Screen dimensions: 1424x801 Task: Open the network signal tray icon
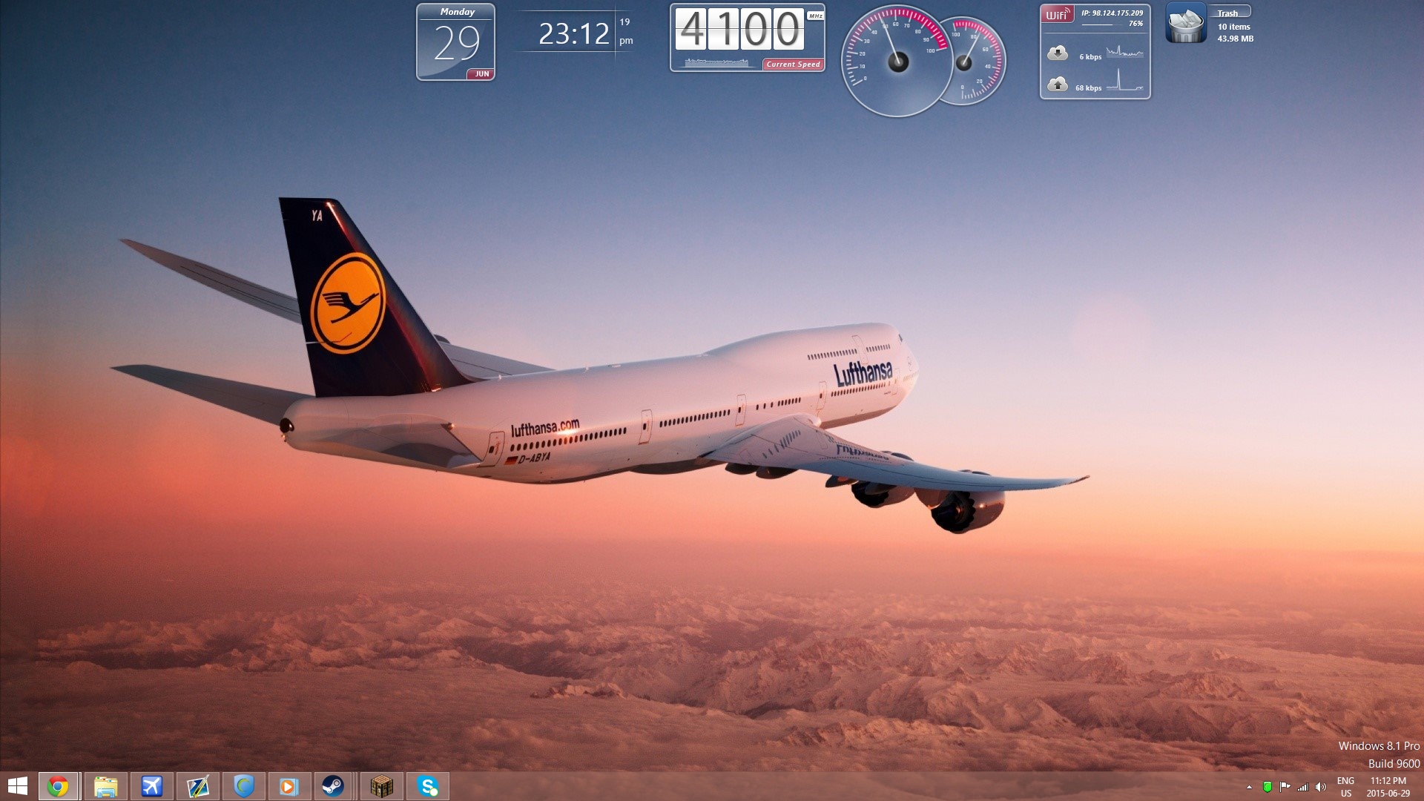[x=1302, y=787]
